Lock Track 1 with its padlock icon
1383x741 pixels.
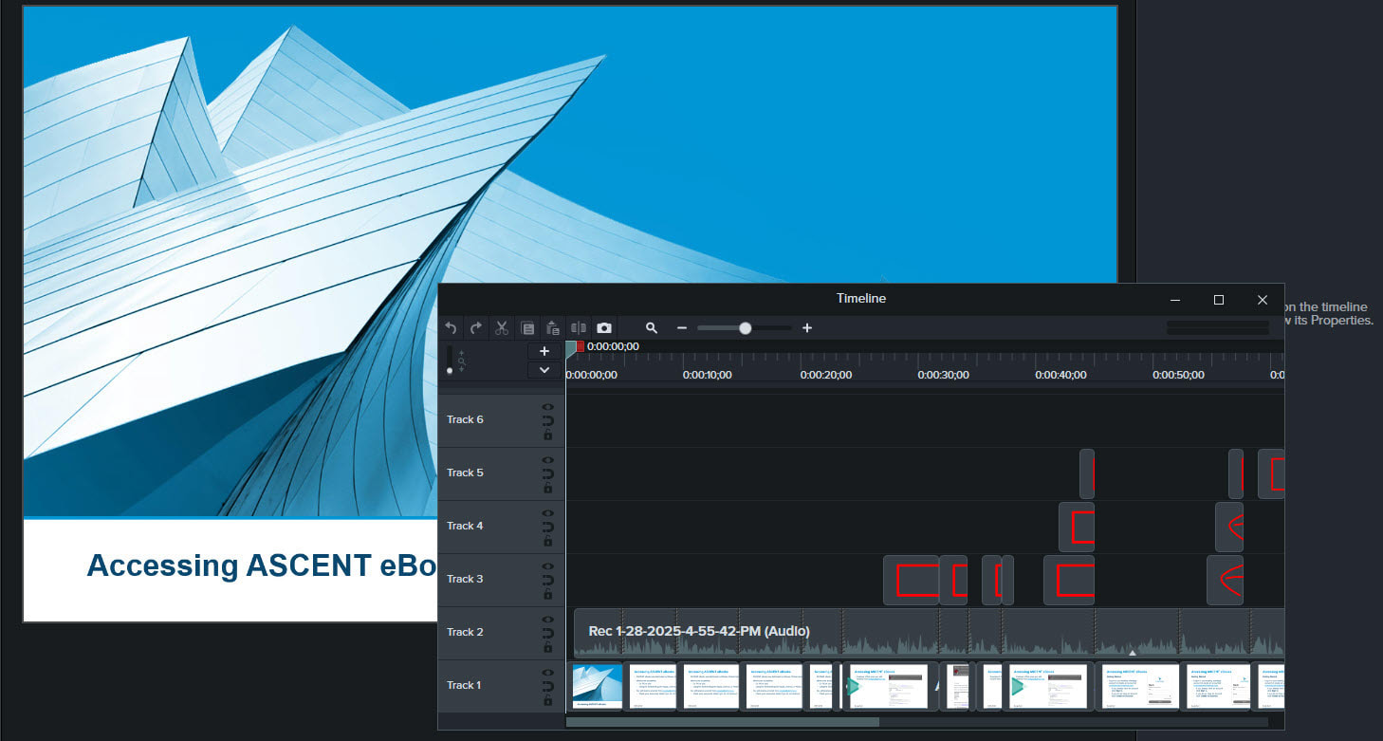point(547,701)
